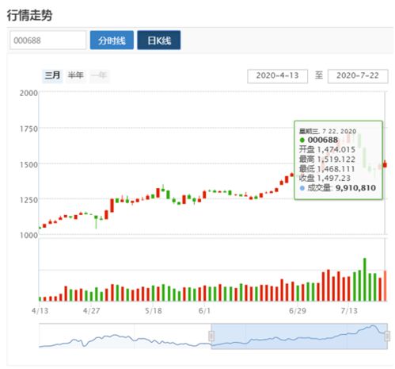Screen dimensions: 395x369
Task: Click the tallest green volume bar
Action: [365, 279]
